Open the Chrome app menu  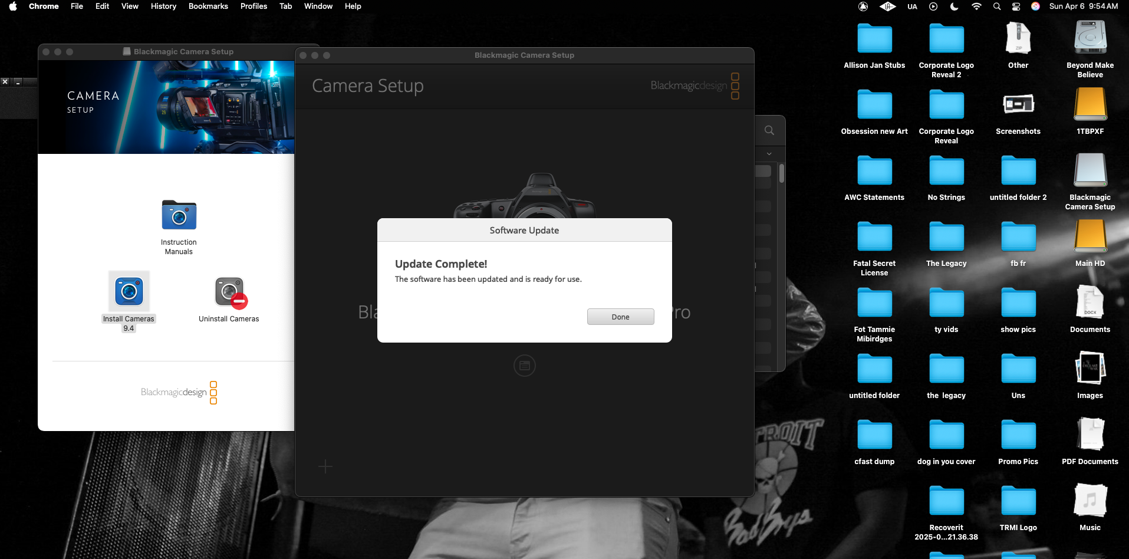pyautogui.click(x=44, y=6)
